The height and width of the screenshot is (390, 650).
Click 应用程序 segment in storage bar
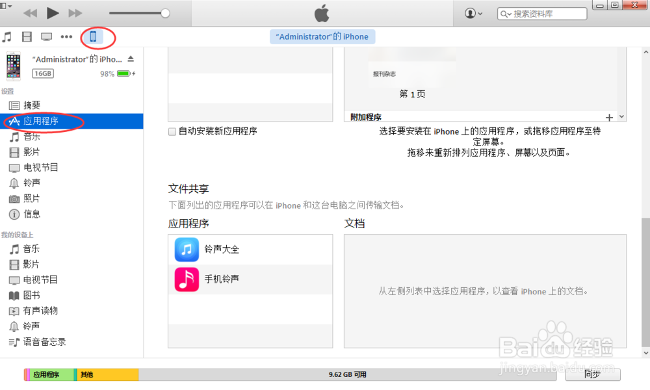[x=52, y=374]
